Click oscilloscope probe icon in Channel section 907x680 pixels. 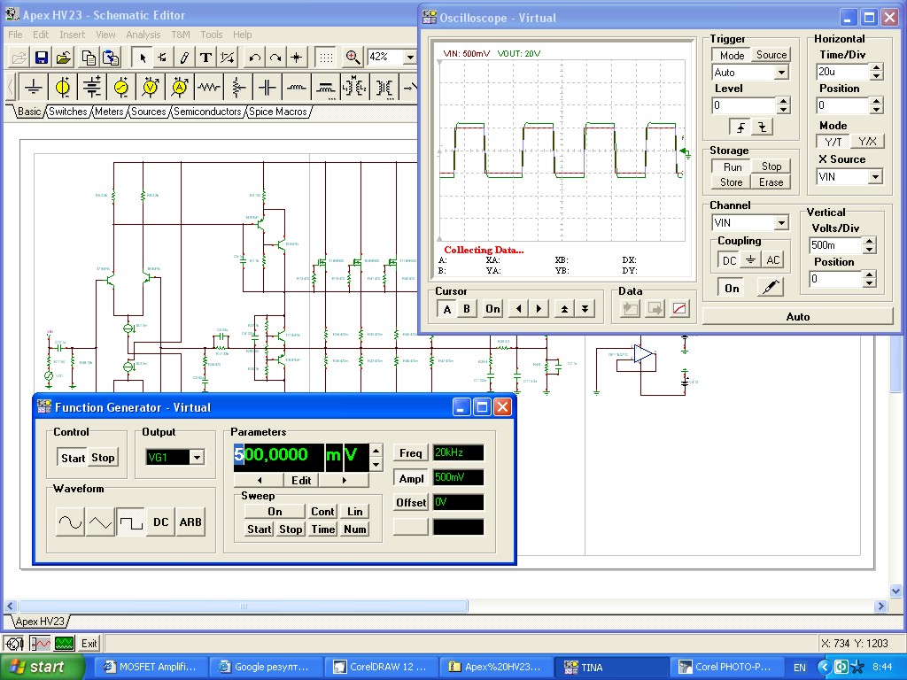770,288
